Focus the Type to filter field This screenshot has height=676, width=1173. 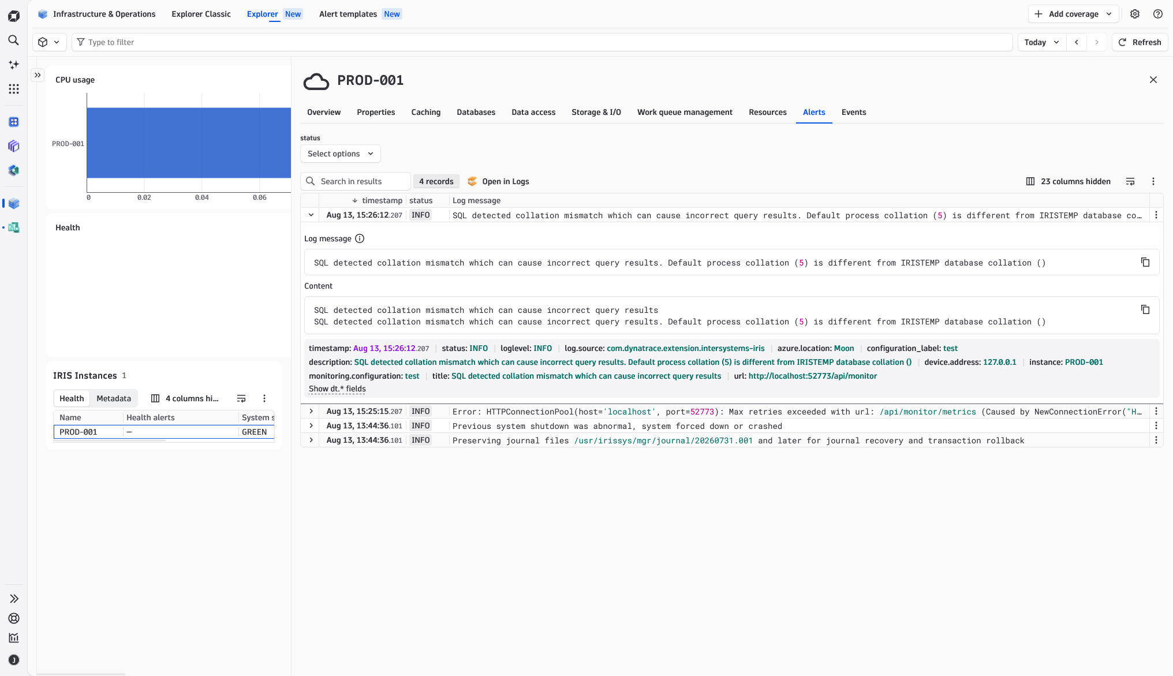click(542, 42)
